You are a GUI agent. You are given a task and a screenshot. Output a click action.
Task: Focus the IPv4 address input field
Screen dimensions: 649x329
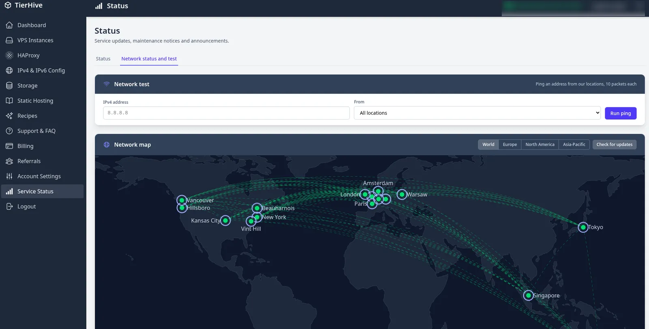pos(226,113)
